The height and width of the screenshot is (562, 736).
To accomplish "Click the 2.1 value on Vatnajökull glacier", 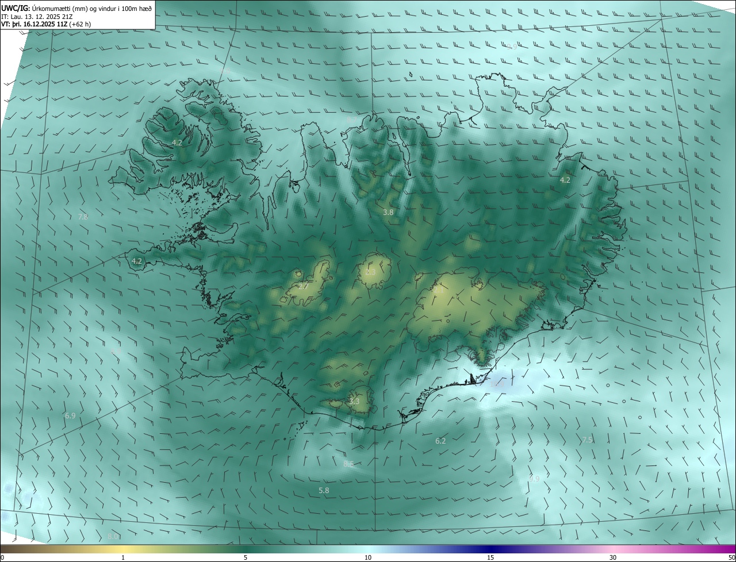I will pyautogui.click(x=439, y=290).
